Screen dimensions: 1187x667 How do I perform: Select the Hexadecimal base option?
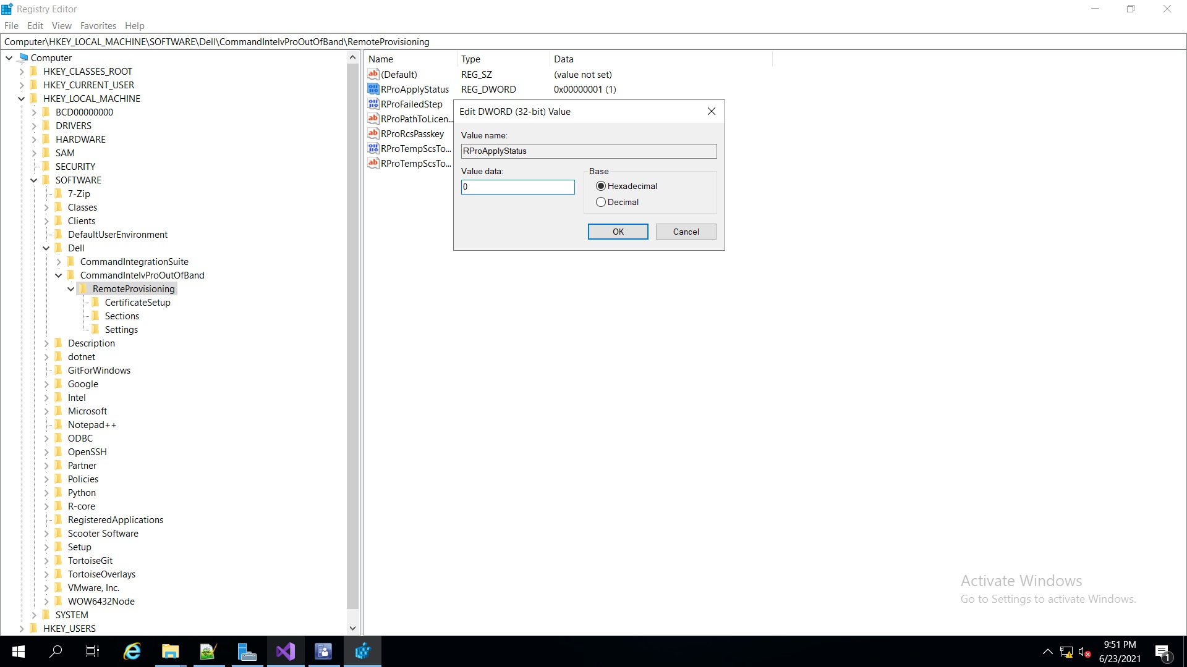601,186
